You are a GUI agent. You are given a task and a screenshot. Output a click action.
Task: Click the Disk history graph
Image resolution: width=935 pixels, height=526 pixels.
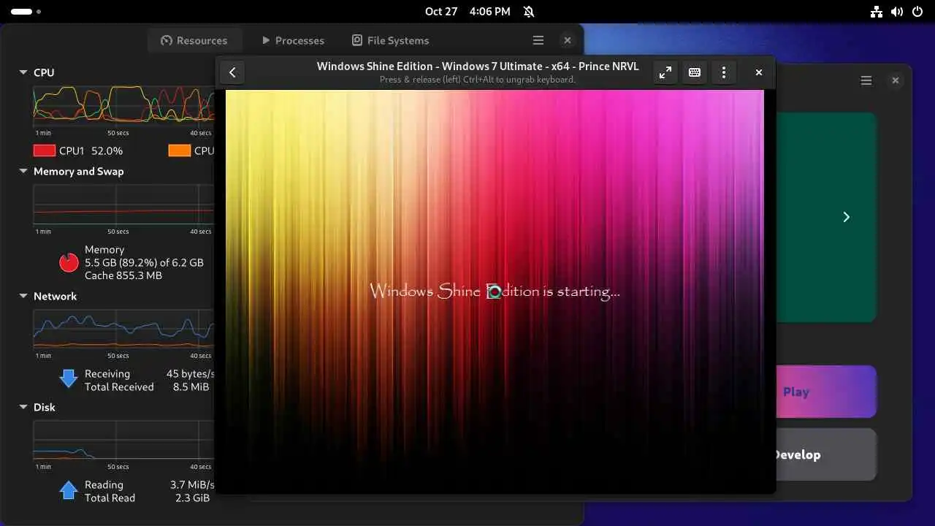tap(123, 441)
